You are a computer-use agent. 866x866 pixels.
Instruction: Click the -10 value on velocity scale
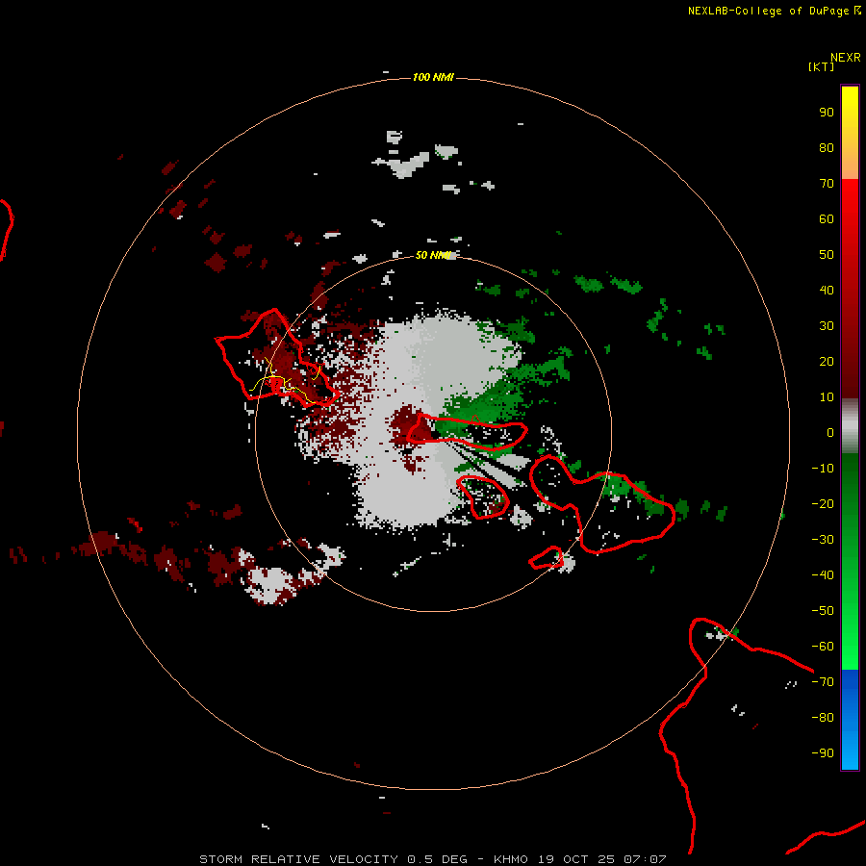pyautogui.click(x=823, y=469)
